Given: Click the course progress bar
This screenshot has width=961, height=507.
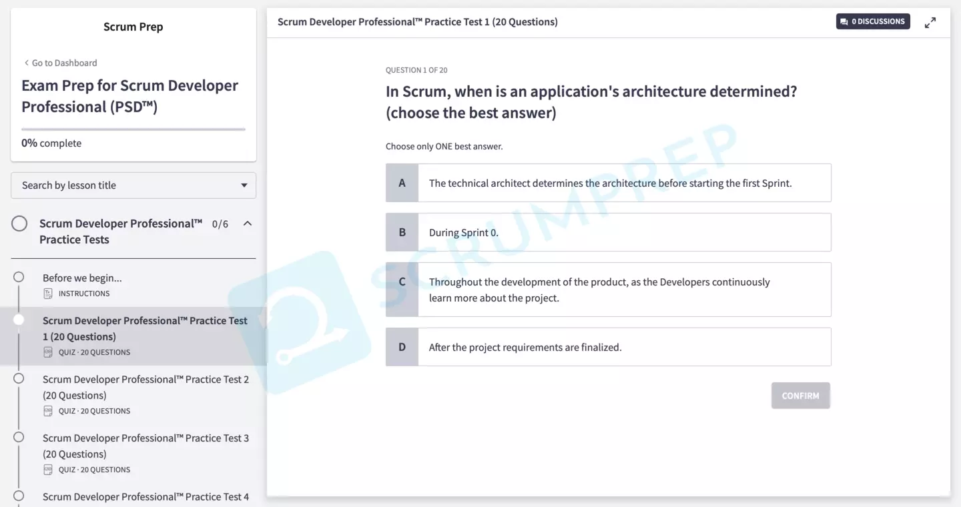Looking at the screenshot, I should (x=133, y=129).
